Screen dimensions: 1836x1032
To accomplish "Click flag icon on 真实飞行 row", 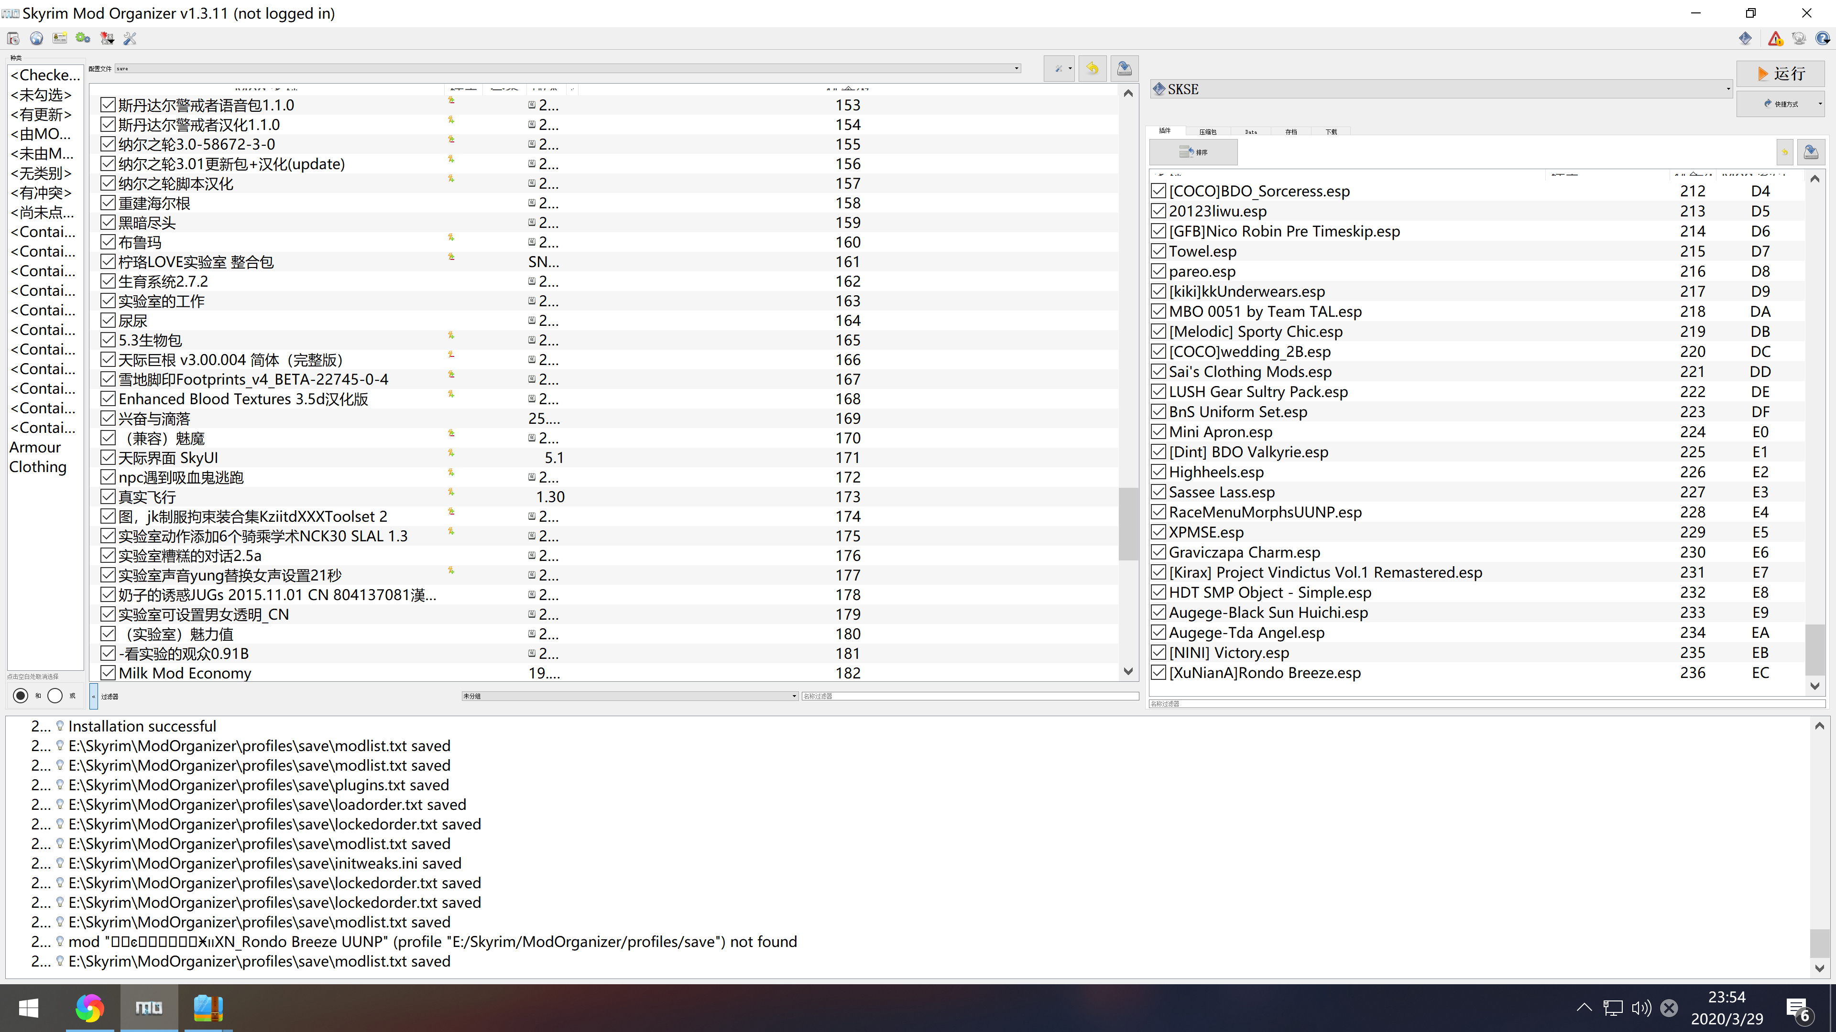I will [451, 492].
